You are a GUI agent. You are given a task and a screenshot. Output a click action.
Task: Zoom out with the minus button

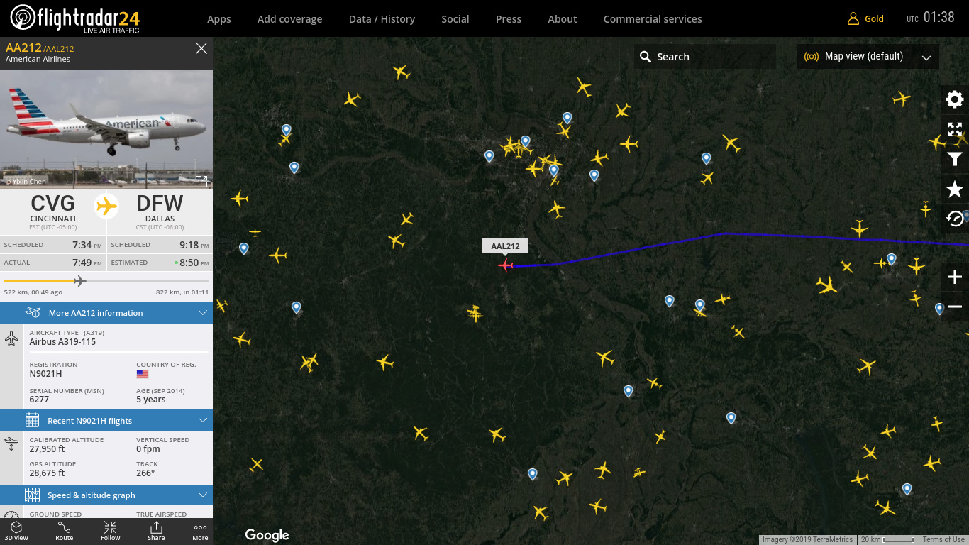[x=955, y=307]
